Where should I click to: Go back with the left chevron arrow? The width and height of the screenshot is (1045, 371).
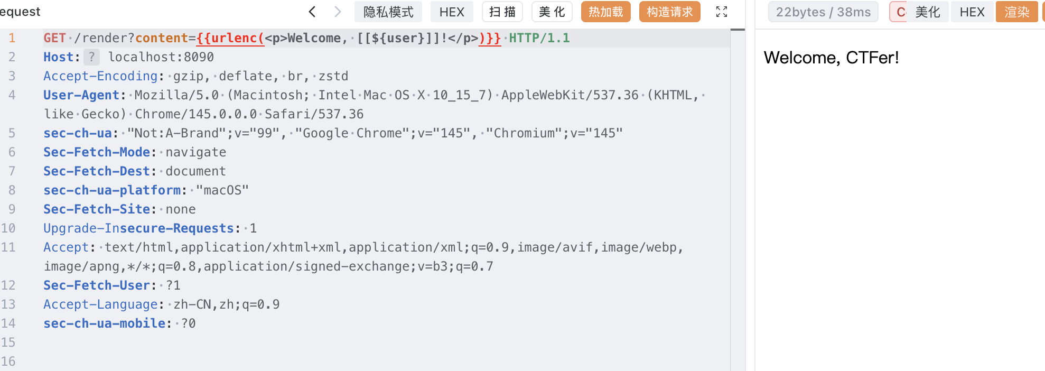[x=312, y=12]
